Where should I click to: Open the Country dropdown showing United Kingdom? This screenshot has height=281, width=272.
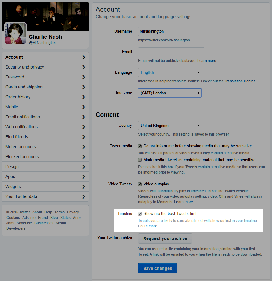click(169, 126)
